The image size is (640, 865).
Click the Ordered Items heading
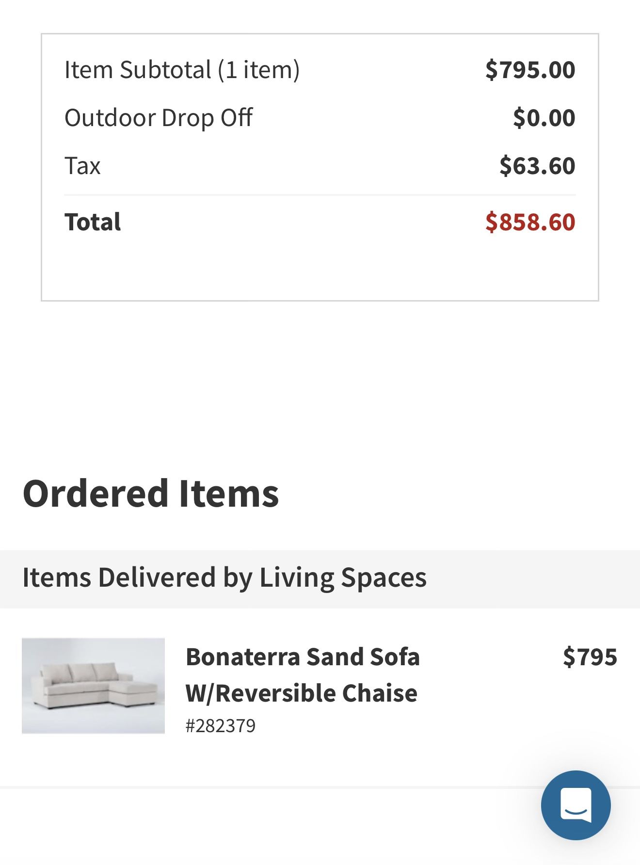point(151,494)
